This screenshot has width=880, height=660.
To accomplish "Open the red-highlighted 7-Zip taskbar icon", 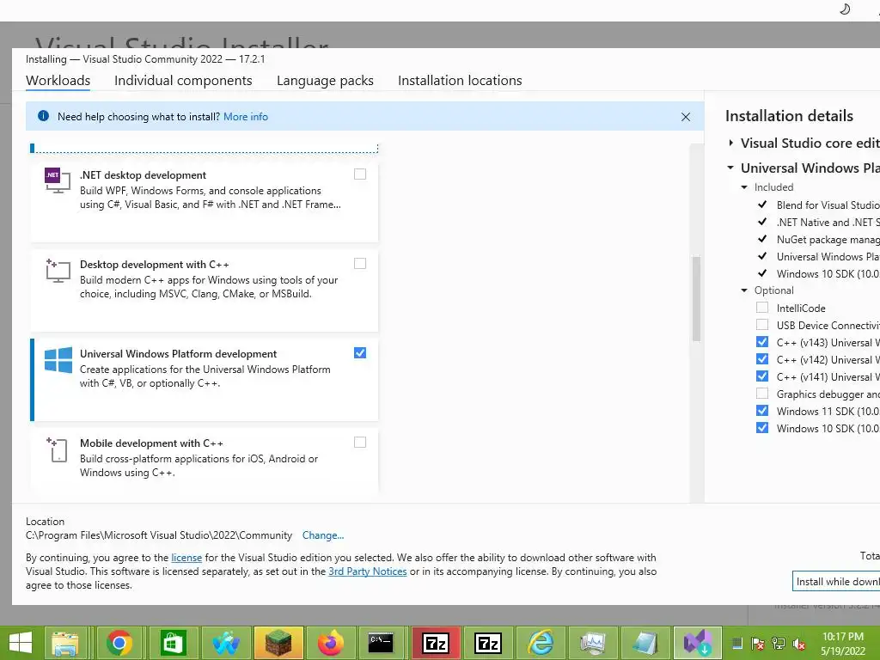I will coord(436,643).
